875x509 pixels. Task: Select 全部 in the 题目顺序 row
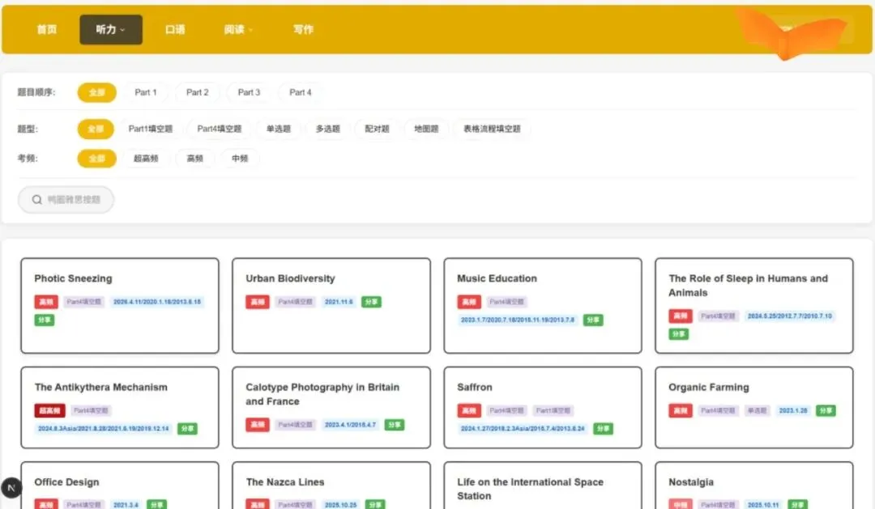[97, 92]
